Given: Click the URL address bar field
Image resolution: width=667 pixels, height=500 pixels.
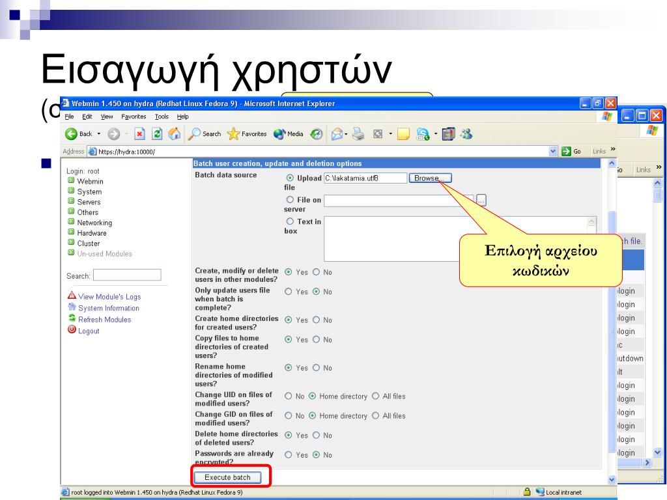Looking at the screenshot, I should click(x=322, y=151).
